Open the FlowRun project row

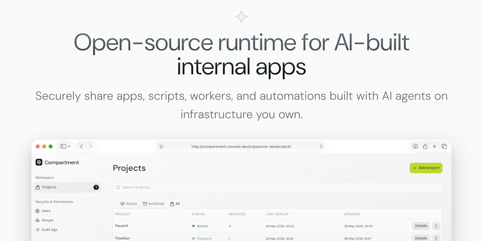[x=277, y=237]
